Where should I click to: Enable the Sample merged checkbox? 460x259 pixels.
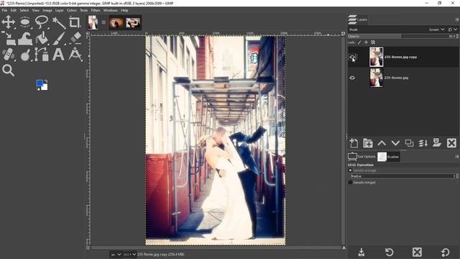click(350, 182)
